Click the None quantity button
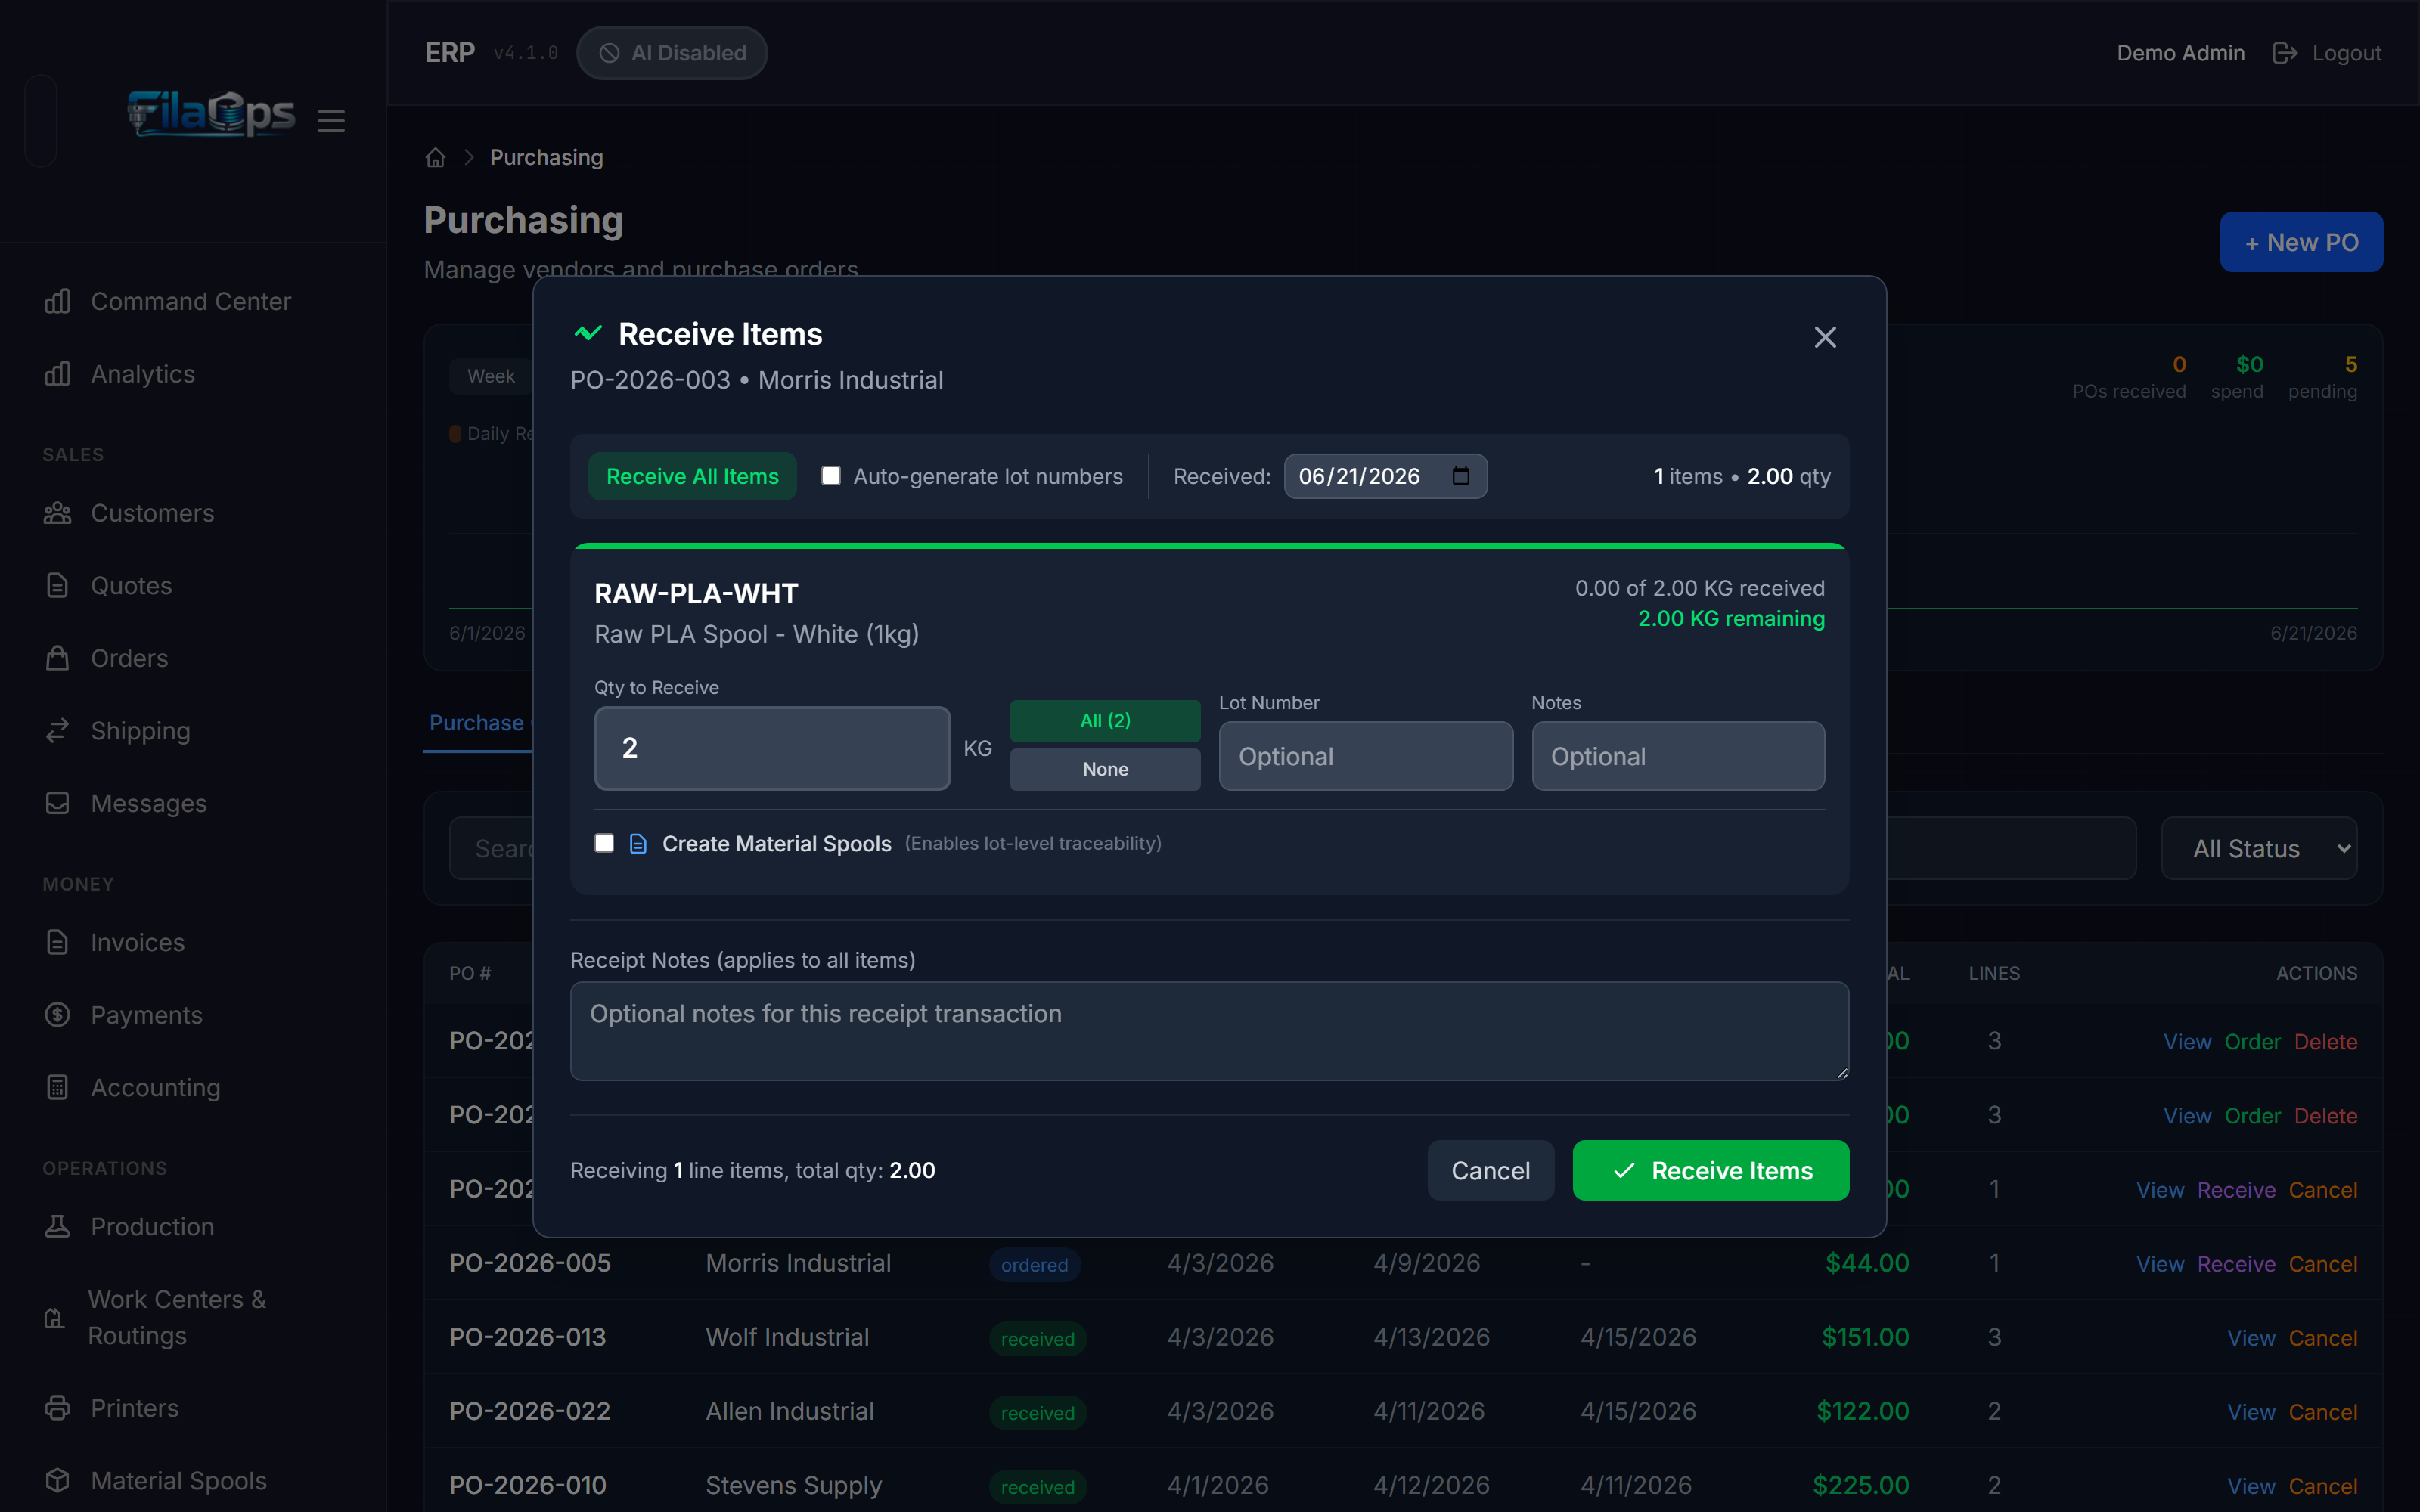 click(1105, 769)
